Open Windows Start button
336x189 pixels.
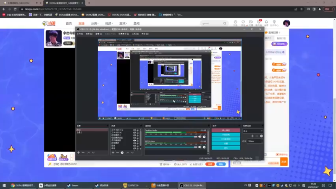click(4, 185)
